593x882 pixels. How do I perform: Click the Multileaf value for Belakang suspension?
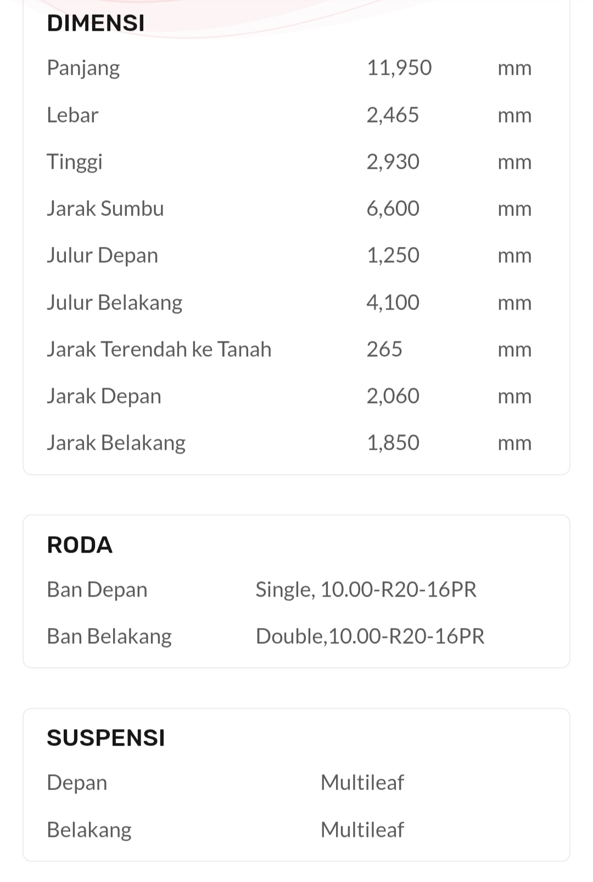(x=362, y=830)
